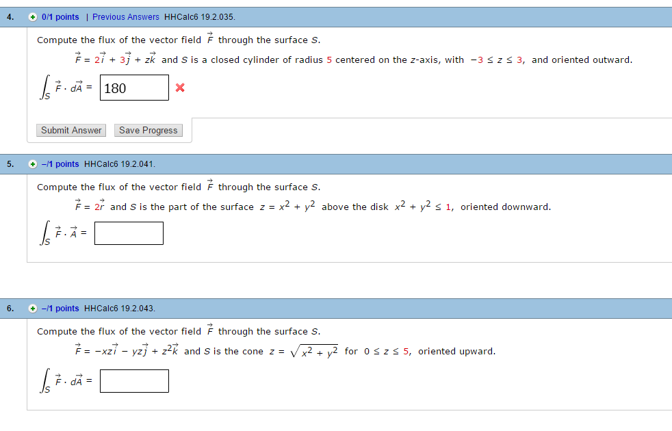The width and height of the screenshot is (672, 431).
Task: Save Progress on question 4
Action: 148,130
